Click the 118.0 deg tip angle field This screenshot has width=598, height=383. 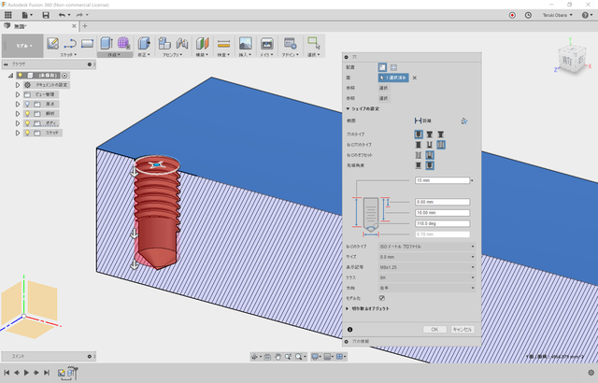pyautogui.click(x=442, y=223)
